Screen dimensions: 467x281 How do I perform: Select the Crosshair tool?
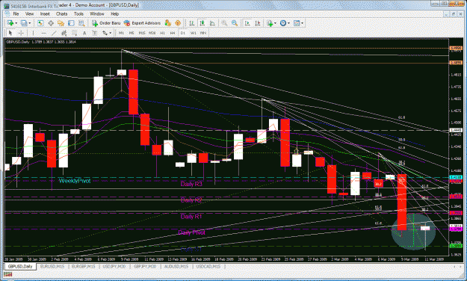pyautogui.click(x=21, y=33)
